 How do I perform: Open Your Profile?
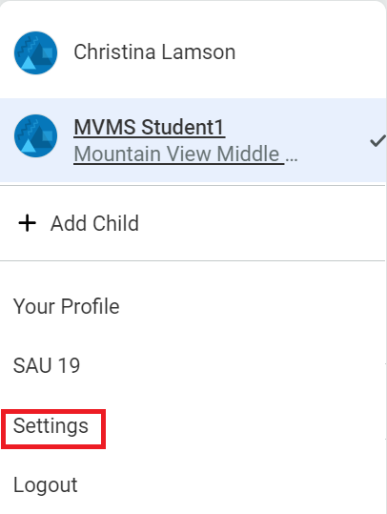click(x=66, y=306)
